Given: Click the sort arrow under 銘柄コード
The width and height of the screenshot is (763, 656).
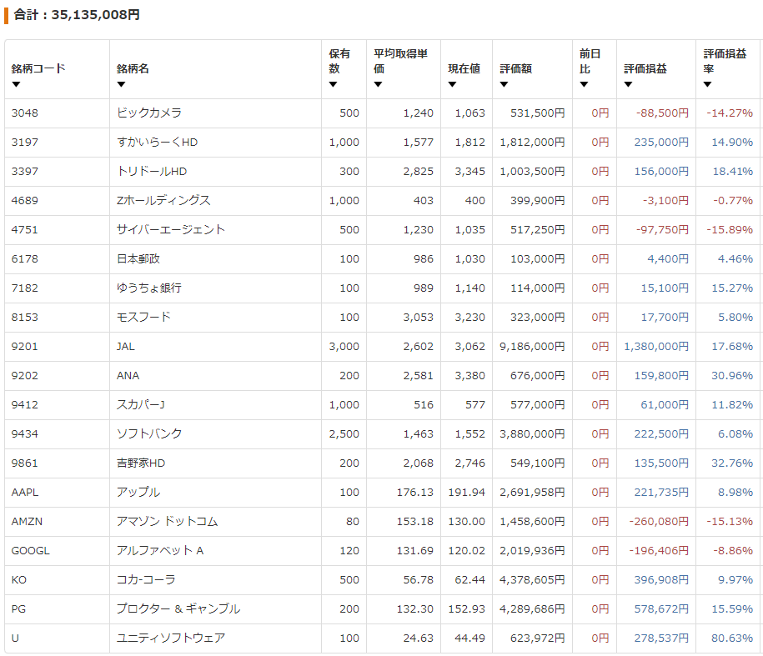Looking at the screenshot, I should [x=16, y=84].
